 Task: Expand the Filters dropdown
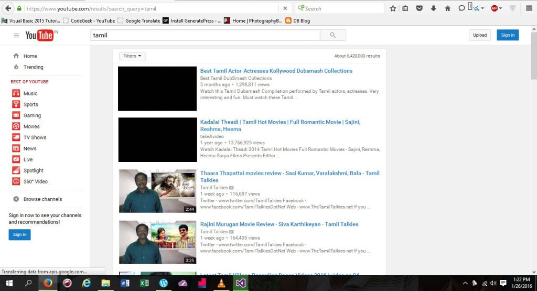(132, 56)
